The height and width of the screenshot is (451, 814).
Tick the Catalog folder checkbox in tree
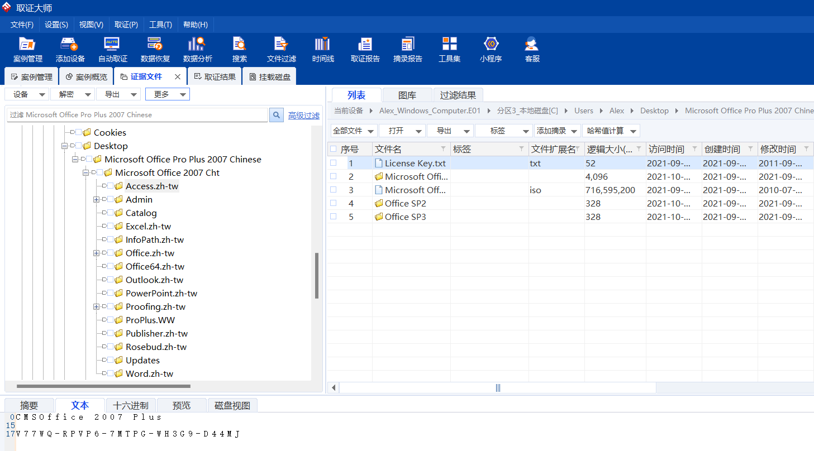pyautogui.click(x=110, y=213)
